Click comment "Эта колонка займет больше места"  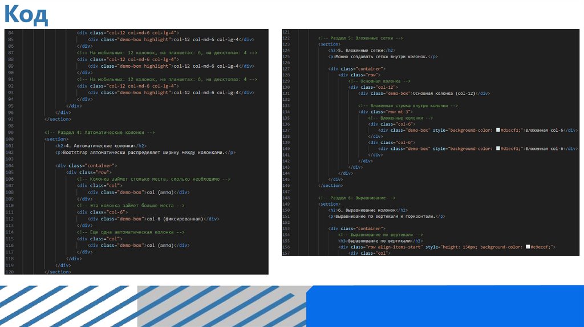[x=131, y=205]
